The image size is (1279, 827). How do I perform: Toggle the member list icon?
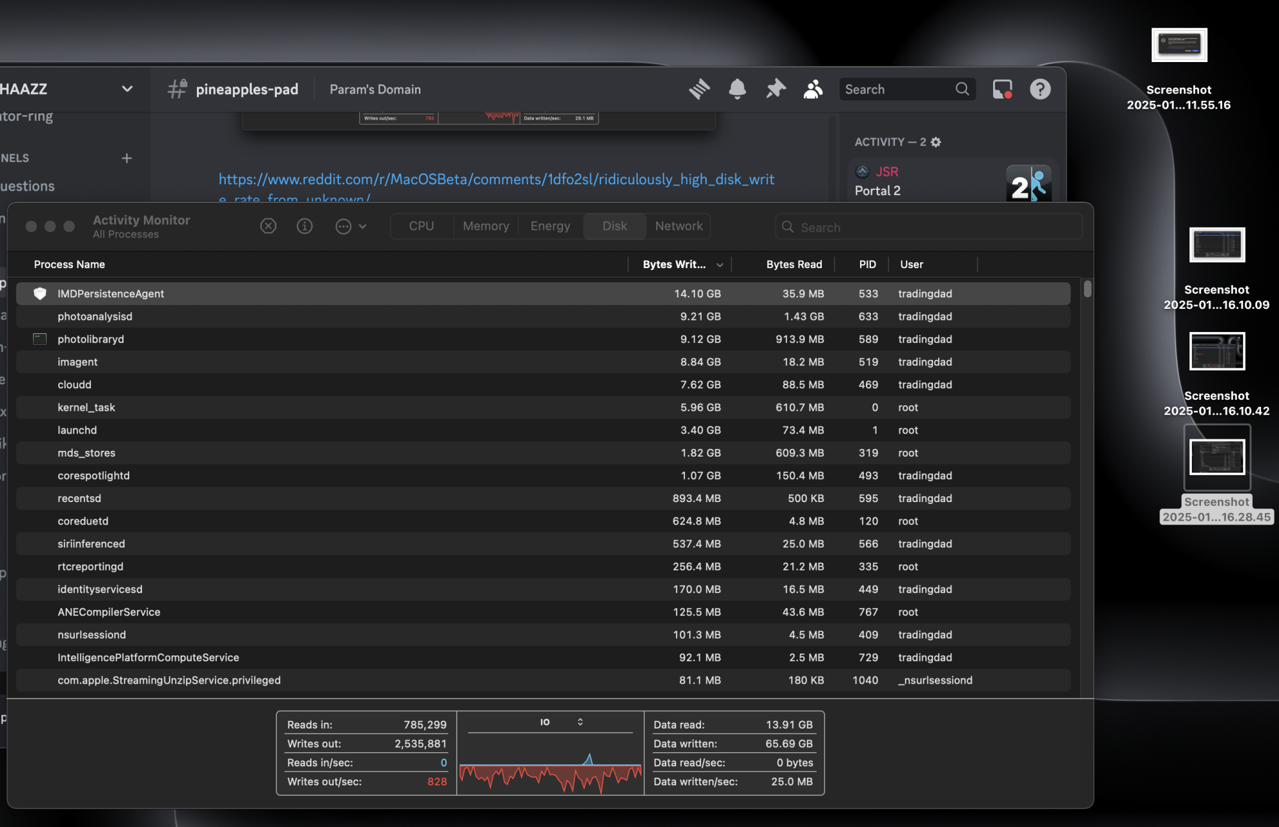813,89
